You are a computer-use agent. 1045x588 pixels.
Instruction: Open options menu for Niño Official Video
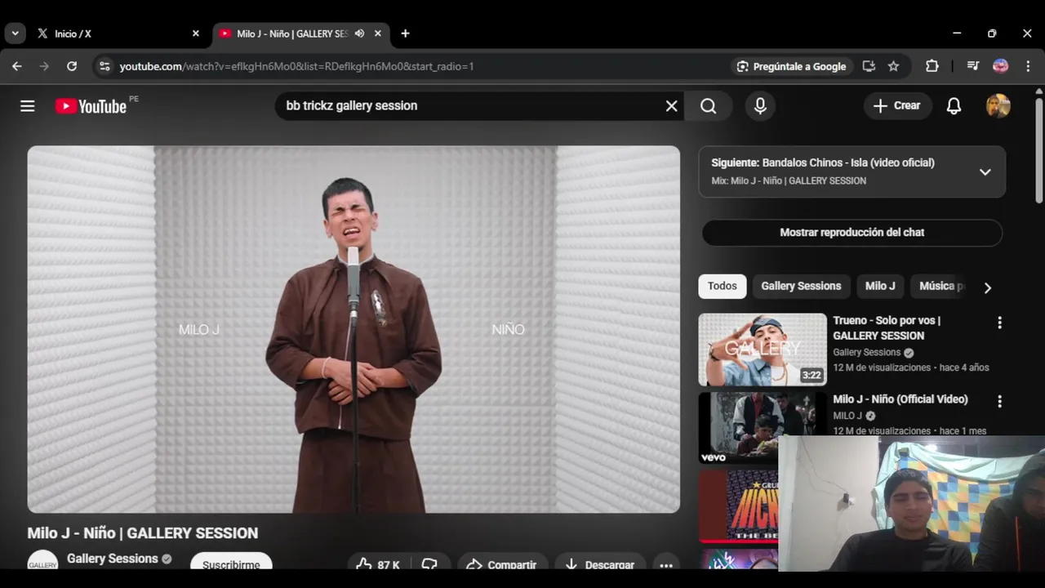(x=999, y=401)
